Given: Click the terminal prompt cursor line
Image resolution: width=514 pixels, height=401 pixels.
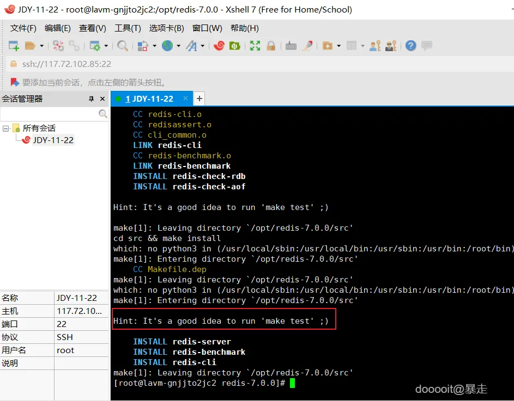Looking at the screenshot, I should 204,383.
